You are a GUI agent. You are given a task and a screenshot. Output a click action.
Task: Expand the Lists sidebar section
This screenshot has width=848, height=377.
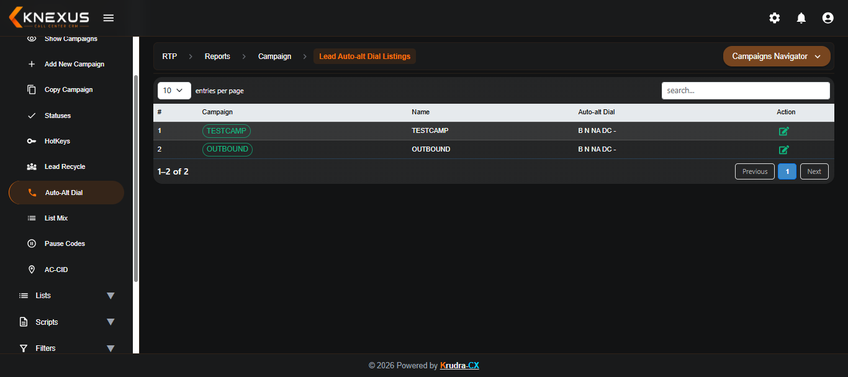point(66,296)
